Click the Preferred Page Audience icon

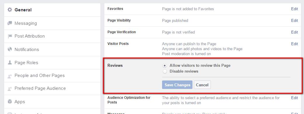pyautogui.click(x=10, y=88)
